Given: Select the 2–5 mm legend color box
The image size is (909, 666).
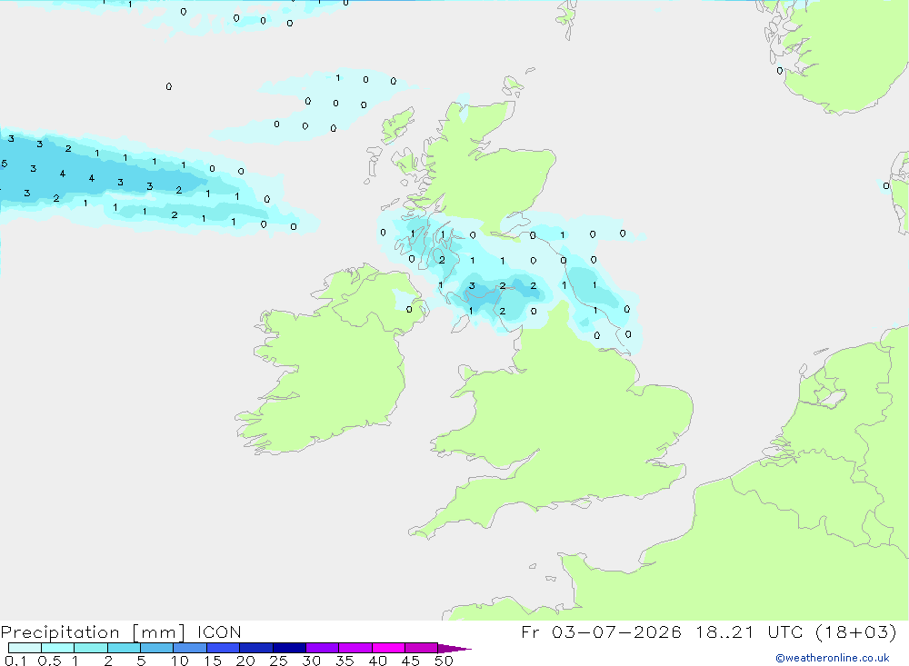Looking at the screenshot, I should click(x=124, y=648).
